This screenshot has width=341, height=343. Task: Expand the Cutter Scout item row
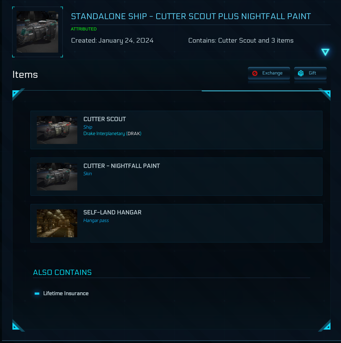[176, 130]
